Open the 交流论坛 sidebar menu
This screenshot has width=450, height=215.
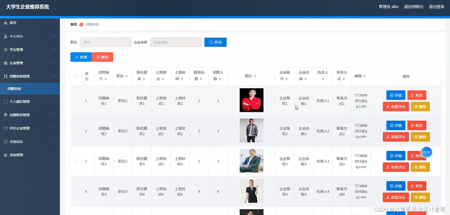point(30,142)
